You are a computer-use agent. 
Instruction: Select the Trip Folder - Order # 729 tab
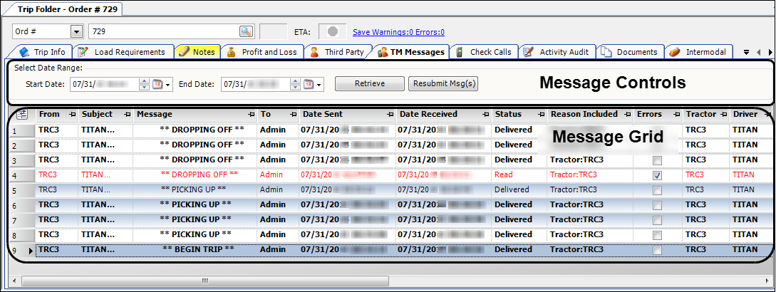(66, 9)
